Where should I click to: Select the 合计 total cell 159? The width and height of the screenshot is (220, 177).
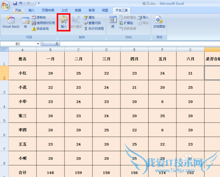[78, 172]
